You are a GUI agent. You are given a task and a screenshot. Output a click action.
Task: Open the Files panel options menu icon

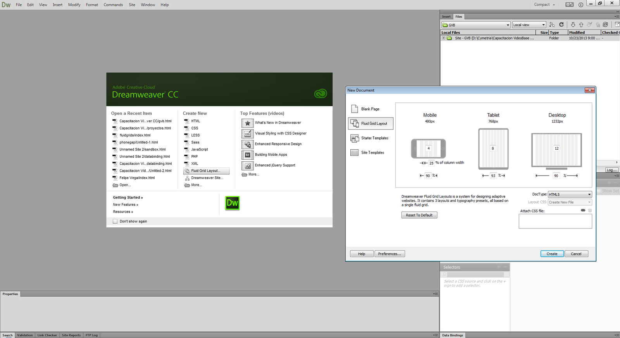(617, 17)
